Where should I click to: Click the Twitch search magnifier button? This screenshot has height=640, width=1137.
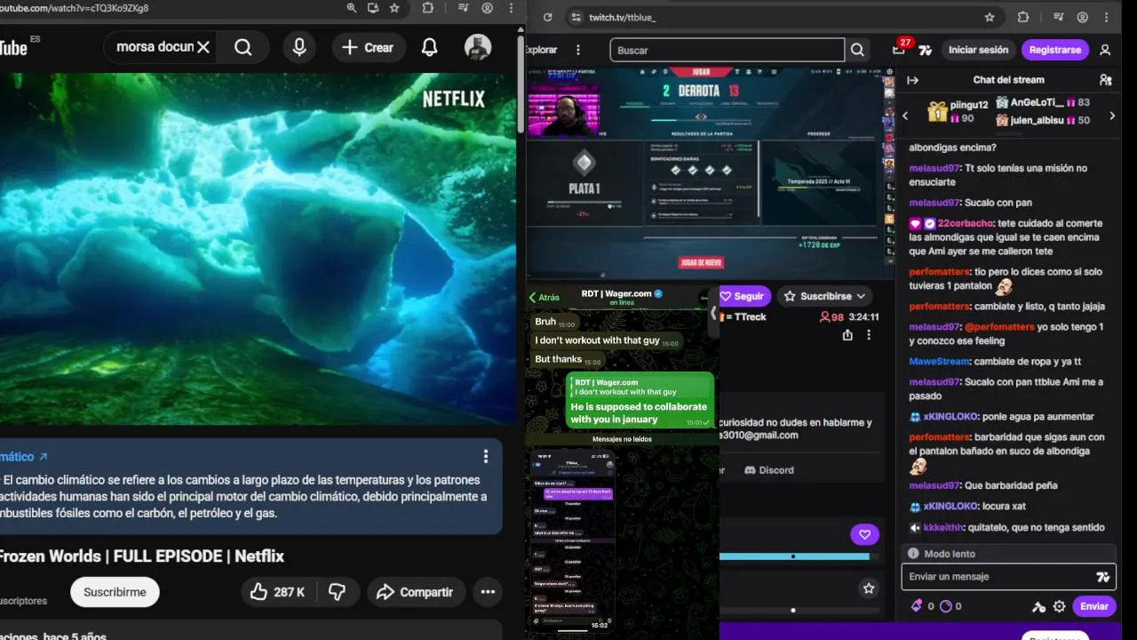(857, 50)
